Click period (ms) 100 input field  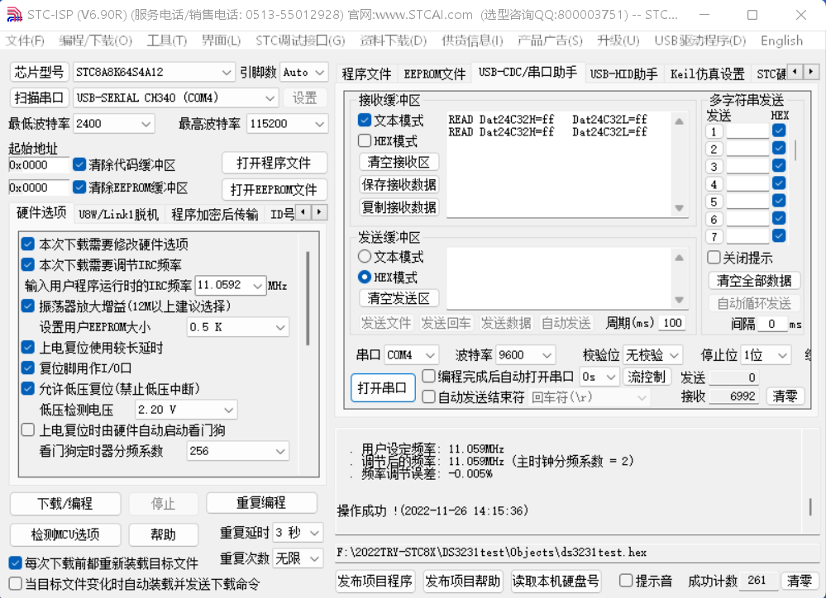tap(671, 323)
